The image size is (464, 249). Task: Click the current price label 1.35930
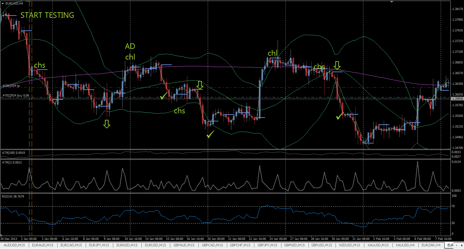pos(457,98)
